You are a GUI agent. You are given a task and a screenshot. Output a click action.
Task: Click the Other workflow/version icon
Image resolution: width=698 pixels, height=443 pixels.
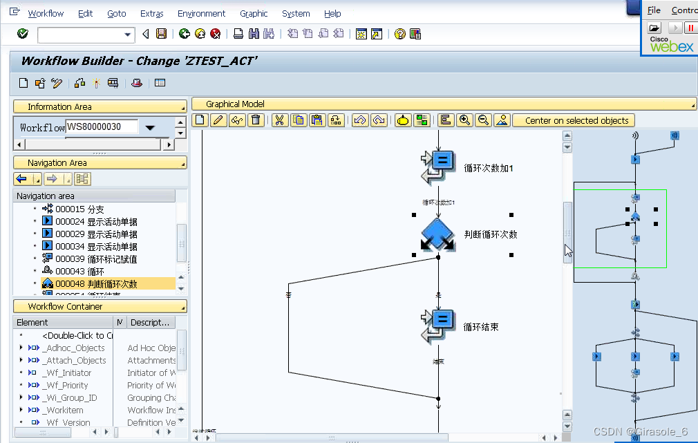[x=40, y=83]
